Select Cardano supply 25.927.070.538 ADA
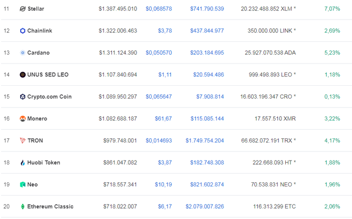This screenshot has width=352, height=219. (270, 53)
